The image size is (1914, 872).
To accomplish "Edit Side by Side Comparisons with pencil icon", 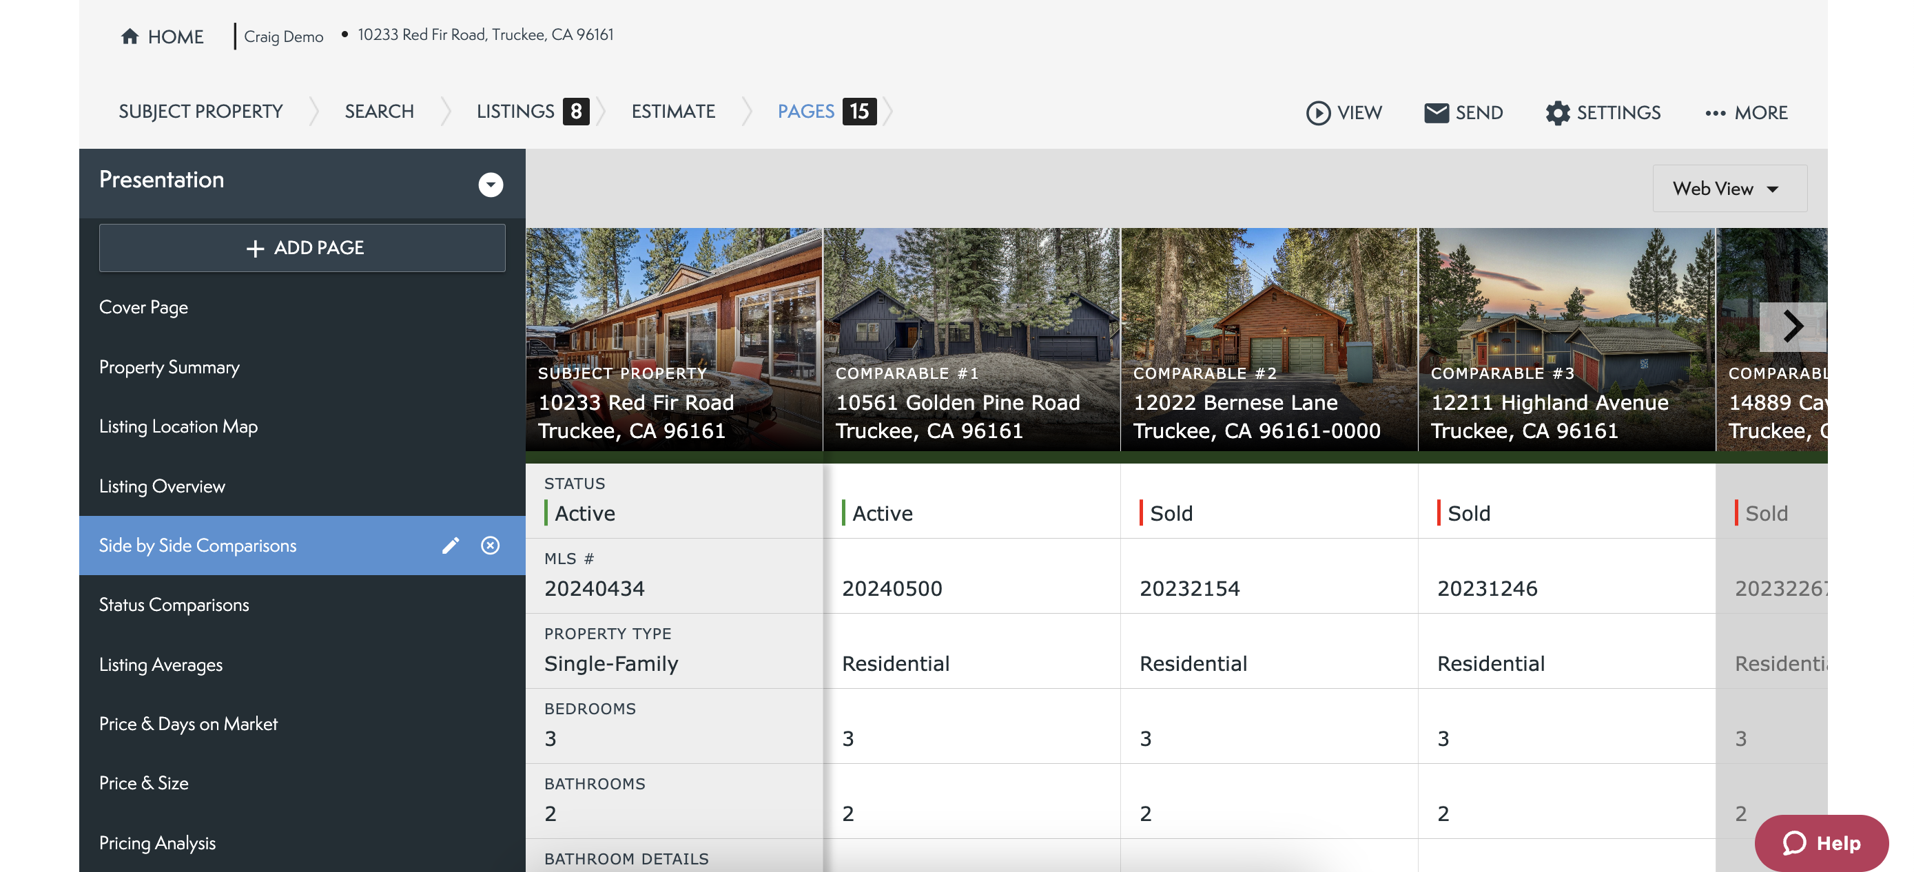I will 451,546.
